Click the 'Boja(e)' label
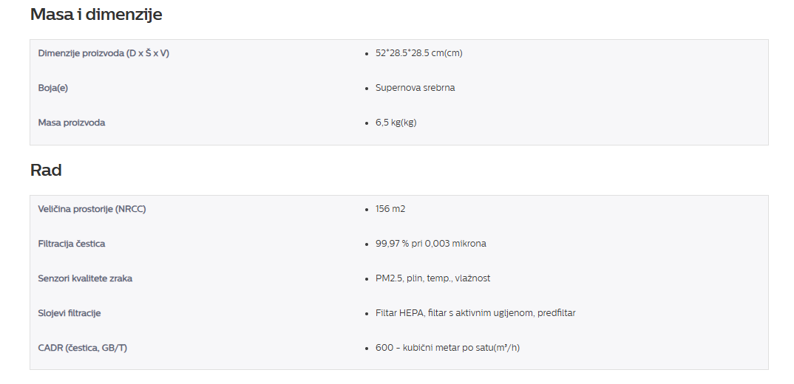 pyautogui.click(x=52, y=88)
